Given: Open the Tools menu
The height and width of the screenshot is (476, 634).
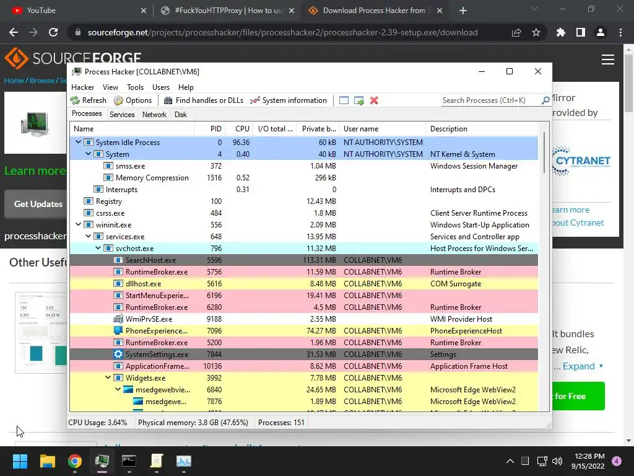Looking at the screenshot, I should 135,87.
